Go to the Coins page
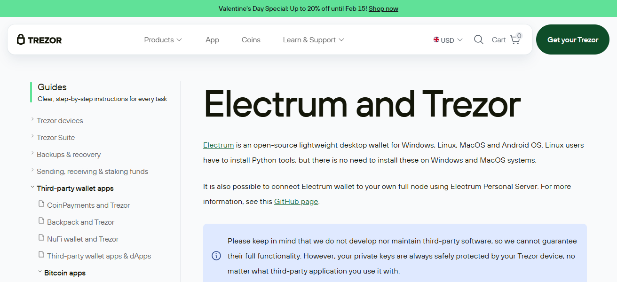617x282 pixels. 251,40
